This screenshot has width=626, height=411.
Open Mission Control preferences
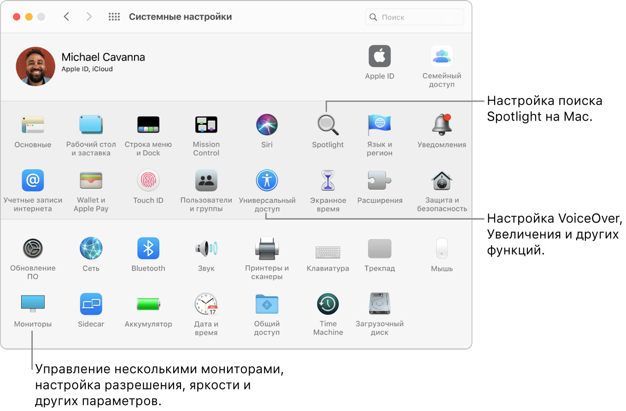pyautogui.click(x=206, y=125)
